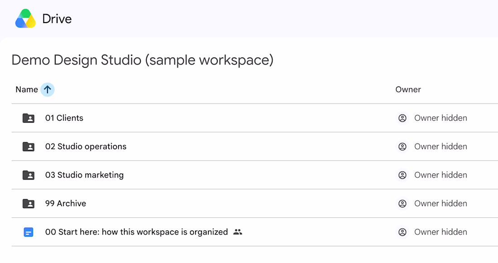Open the 99 Archive folder
The image size is (498, 263).
66,204
